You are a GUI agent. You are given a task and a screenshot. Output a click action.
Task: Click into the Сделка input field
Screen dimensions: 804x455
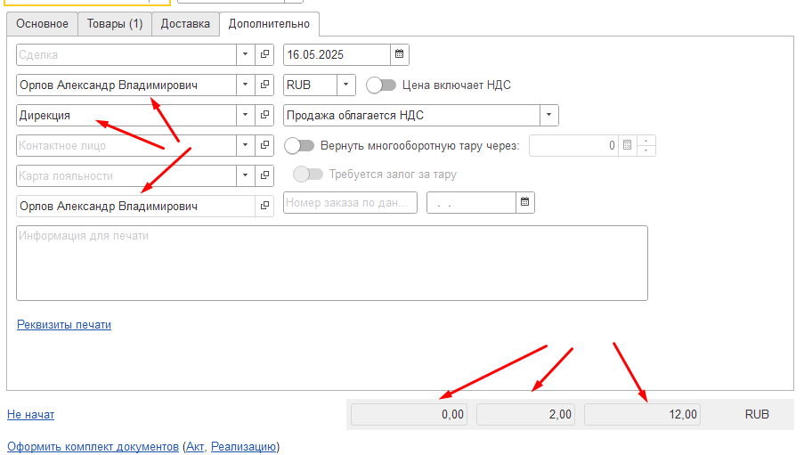pos(126,54)
